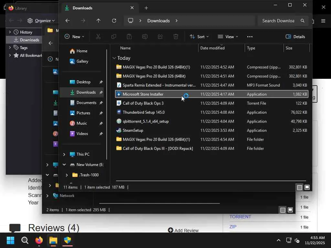
Task: Open Home in navigation pane
Action: pos(82,51)
